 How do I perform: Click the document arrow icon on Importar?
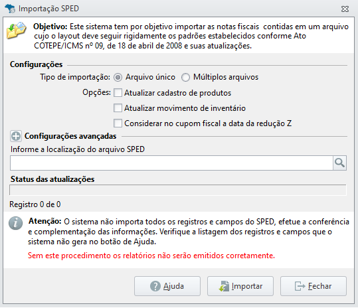(x=224, y=286)
